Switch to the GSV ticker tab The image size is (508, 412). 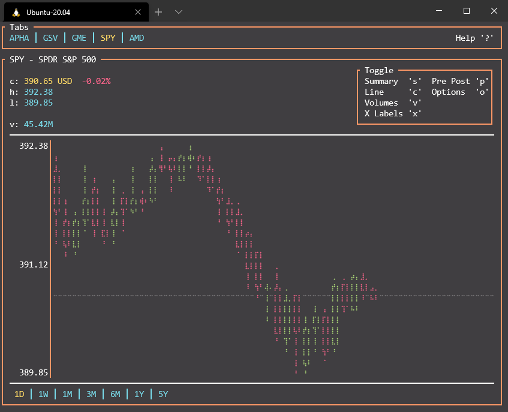(50, 38)
